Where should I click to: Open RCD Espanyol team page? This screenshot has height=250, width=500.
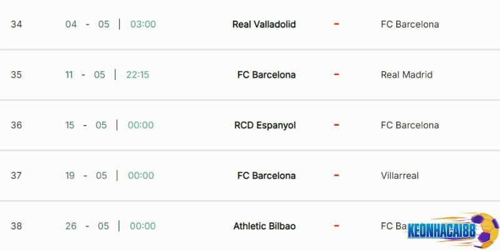coord(265,125)
